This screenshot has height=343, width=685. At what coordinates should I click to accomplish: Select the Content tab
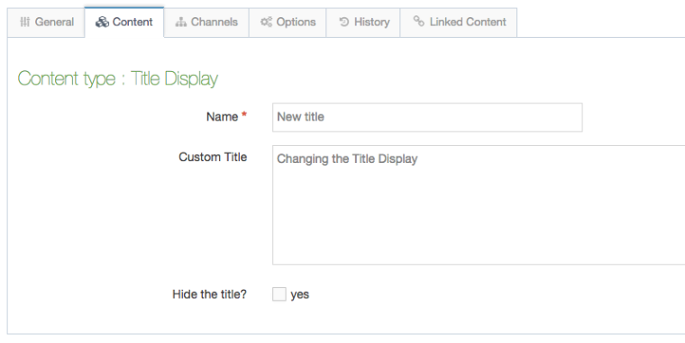(x=124, y=22)
